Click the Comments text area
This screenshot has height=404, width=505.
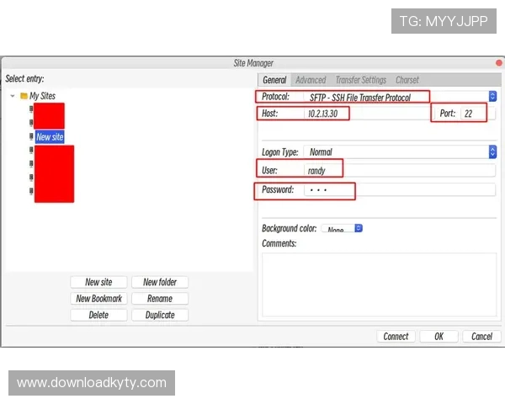379,284
